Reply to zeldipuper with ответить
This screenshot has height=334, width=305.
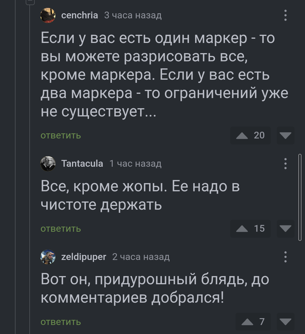click(x=61, y=322)
